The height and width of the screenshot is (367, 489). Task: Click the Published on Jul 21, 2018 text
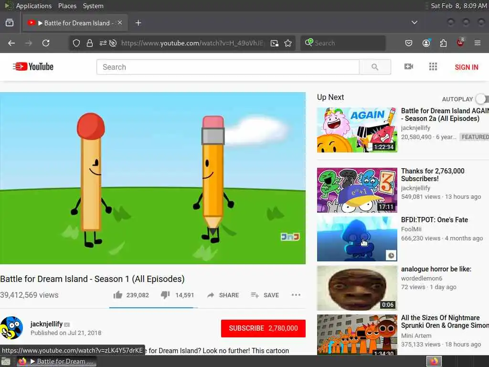pos(66,333)
